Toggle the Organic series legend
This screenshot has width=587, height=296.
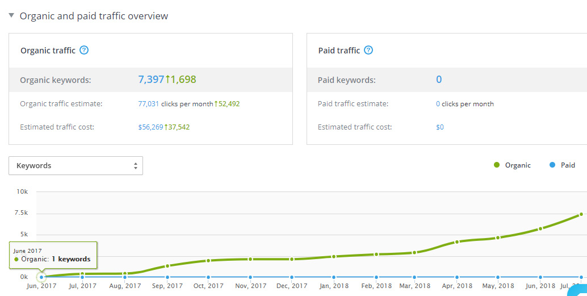[x=512, y=165]
